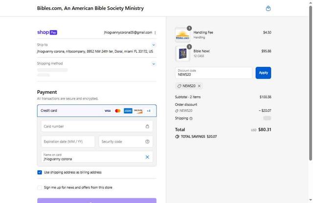
Task: Open the Handling Fee product thumbnail
Action: (182, 35)
